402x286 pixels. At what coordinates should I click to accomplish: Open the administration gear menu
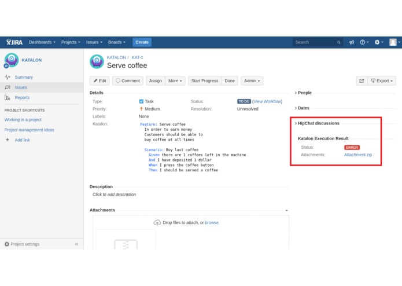pos(379,42)
